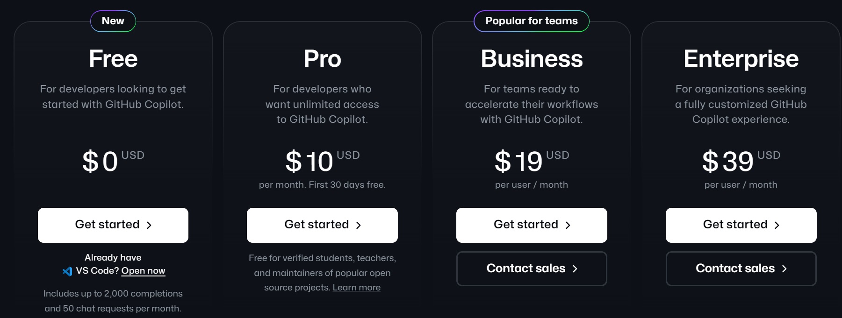Select the Enterprise plan heading

[x=741, y=59]
